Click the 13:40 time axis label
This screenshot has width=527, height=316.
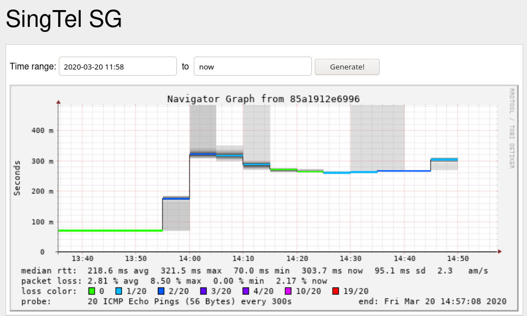pos(82,258)
